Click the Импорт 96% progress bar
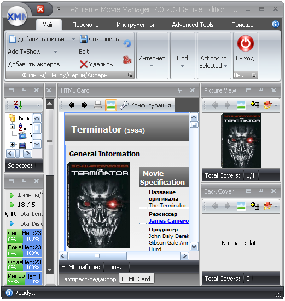 coord(24,279)
